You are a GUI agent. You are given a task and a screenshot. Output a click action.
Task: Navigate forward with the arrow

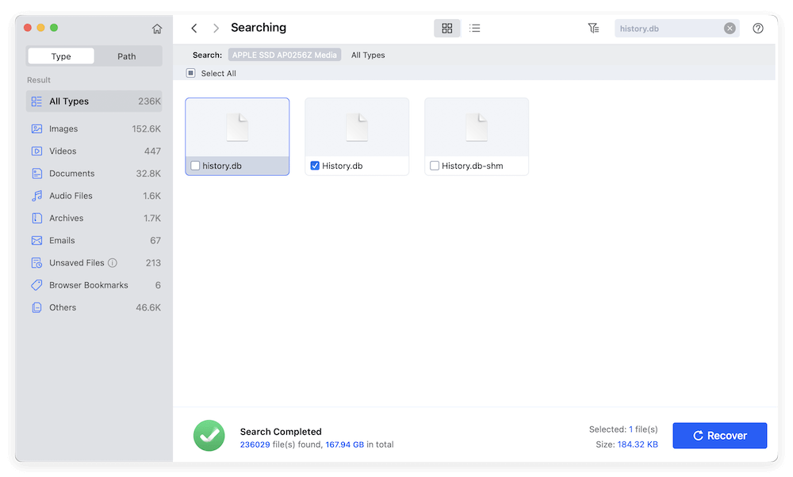(x=216, y=28)
